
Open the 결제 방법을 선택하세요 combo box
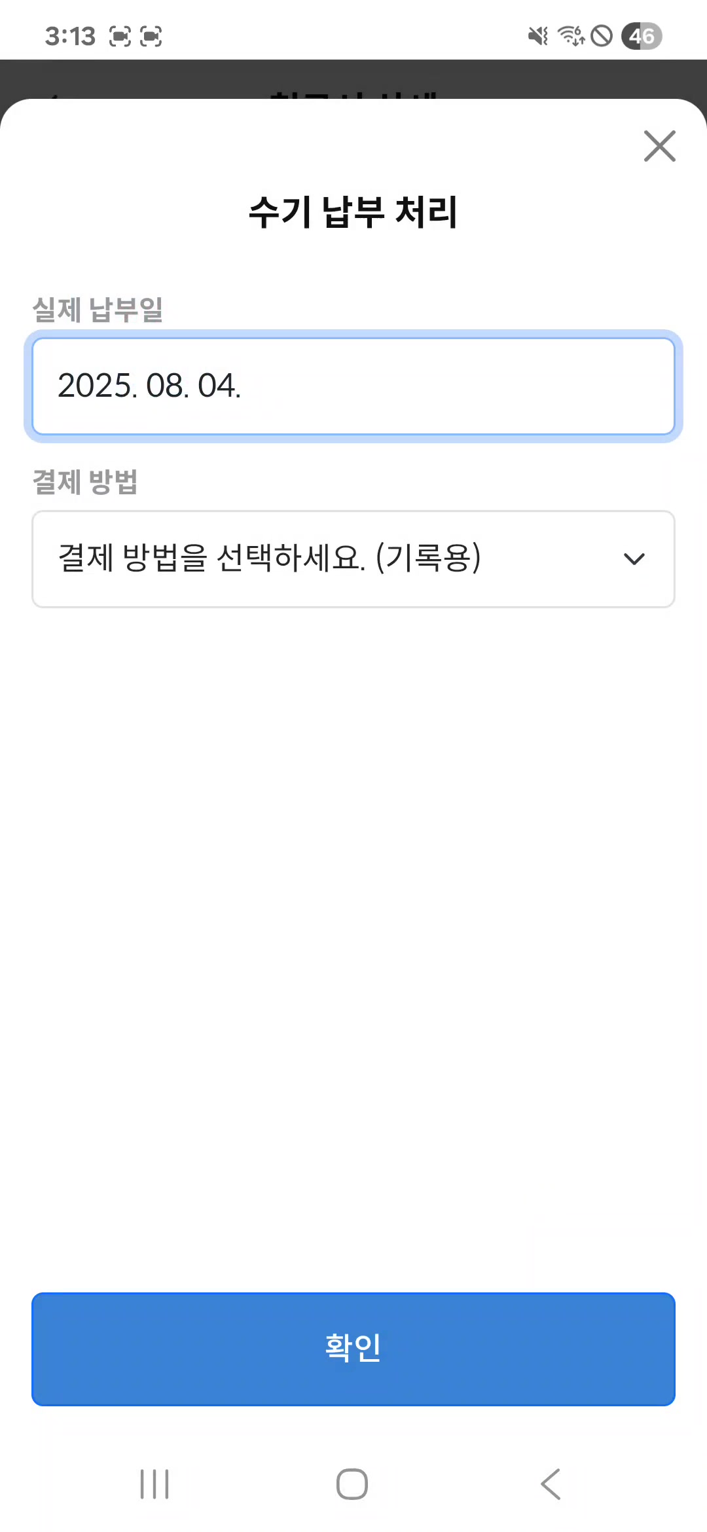327,559
